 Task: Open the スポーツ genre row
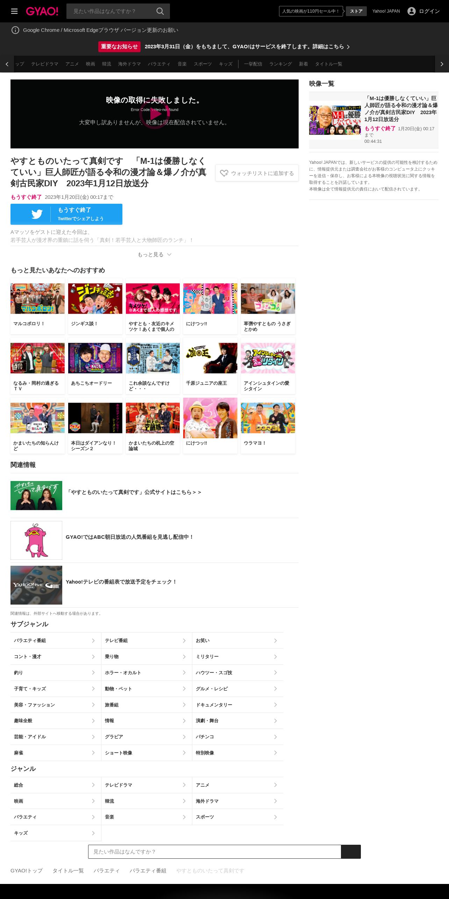pyautogui.click(x=238, y=817)
